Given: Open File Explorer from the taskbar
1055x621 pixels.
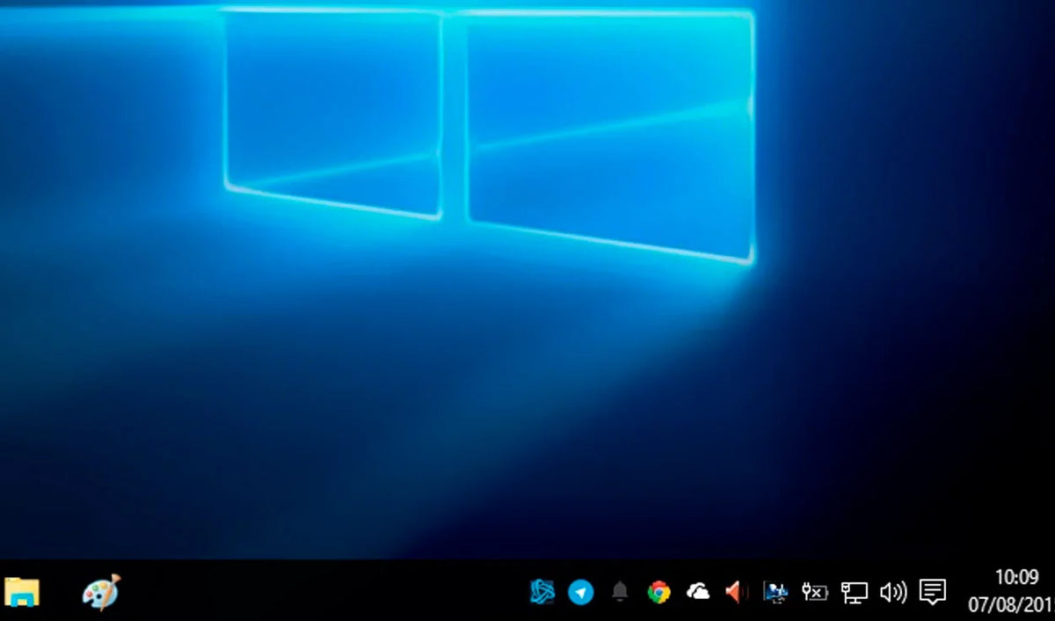Looking at the screenshot, I should (22, 593).
